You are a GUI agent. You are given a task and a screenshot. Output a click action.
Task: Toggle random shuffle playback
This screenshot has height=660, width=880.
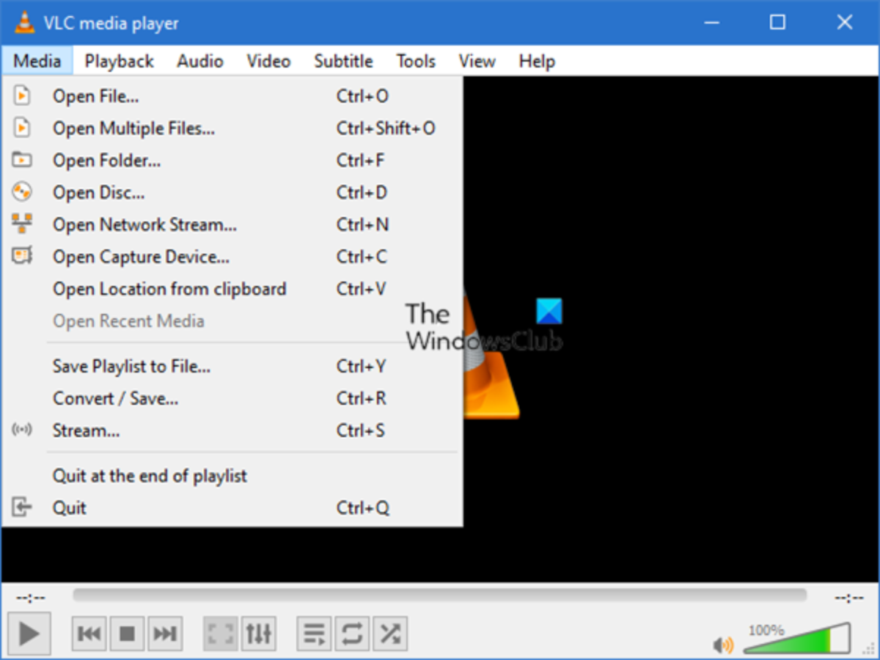[x=390, y=633]
